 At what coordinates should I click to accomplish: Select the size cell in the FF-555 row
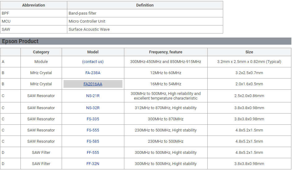[249, 153]
